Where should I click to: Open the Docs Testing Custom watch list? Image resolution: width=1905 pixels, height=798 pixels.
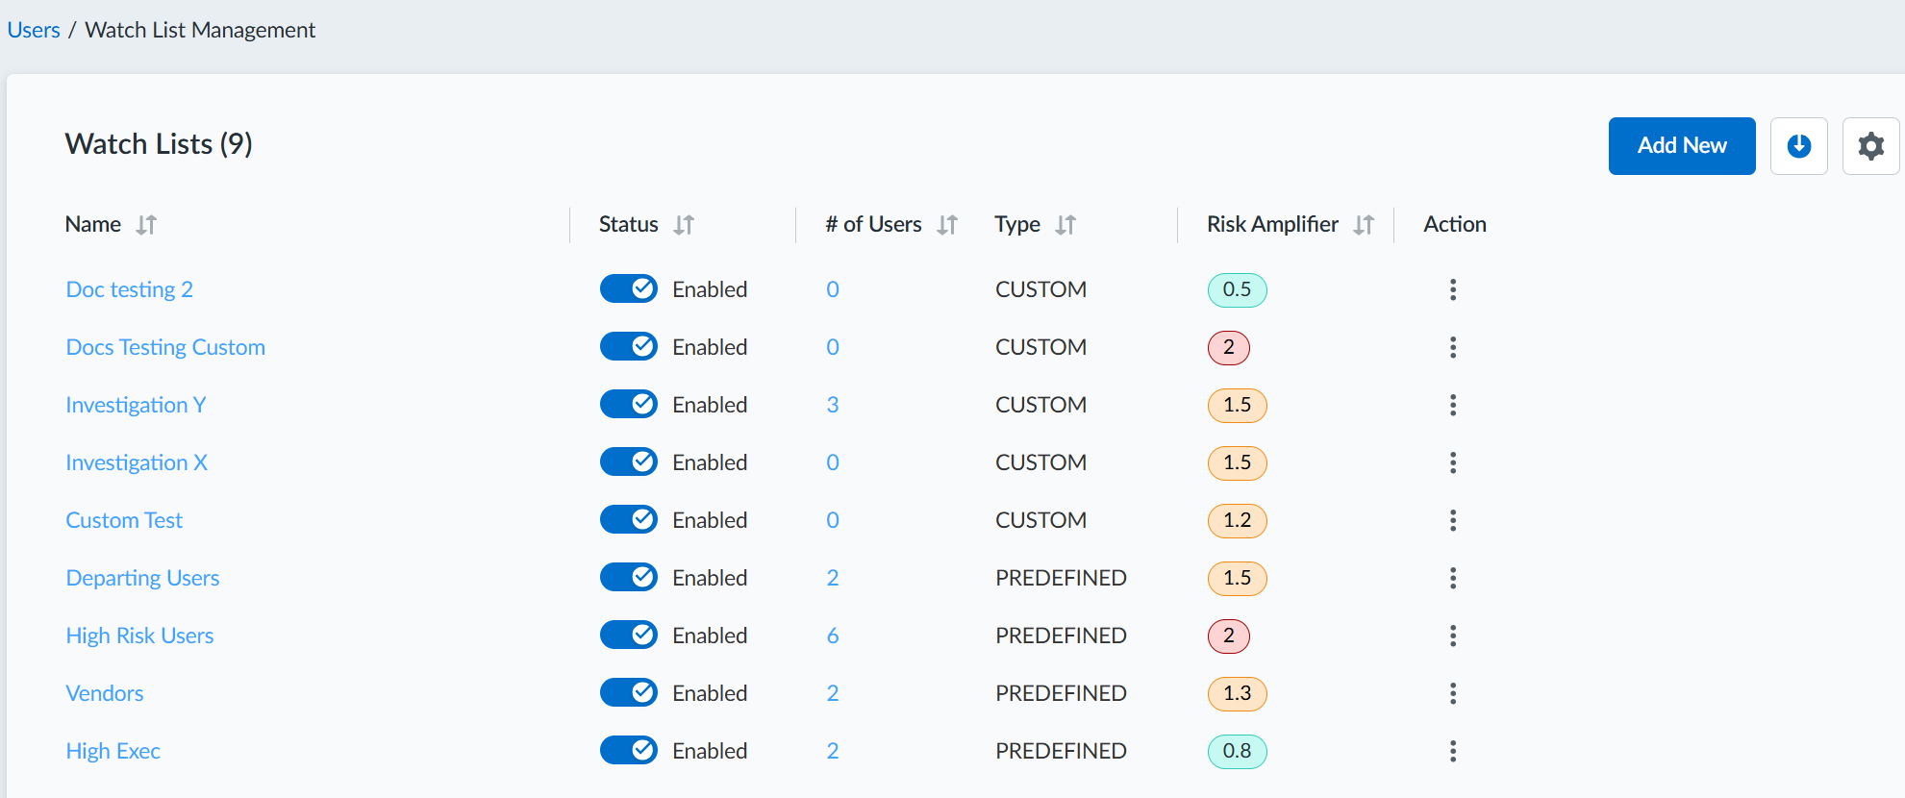(165, 347)
